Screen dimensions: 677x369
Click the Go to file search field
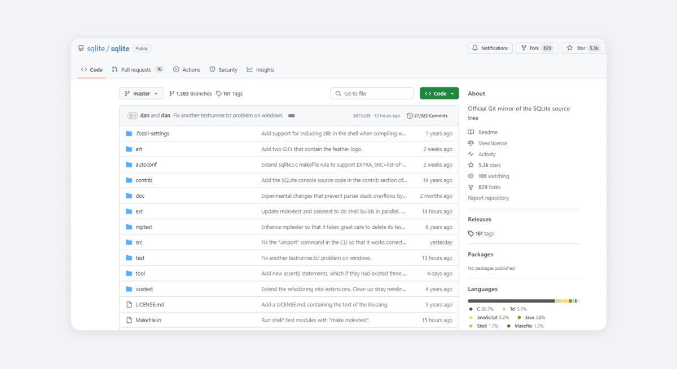372,94
